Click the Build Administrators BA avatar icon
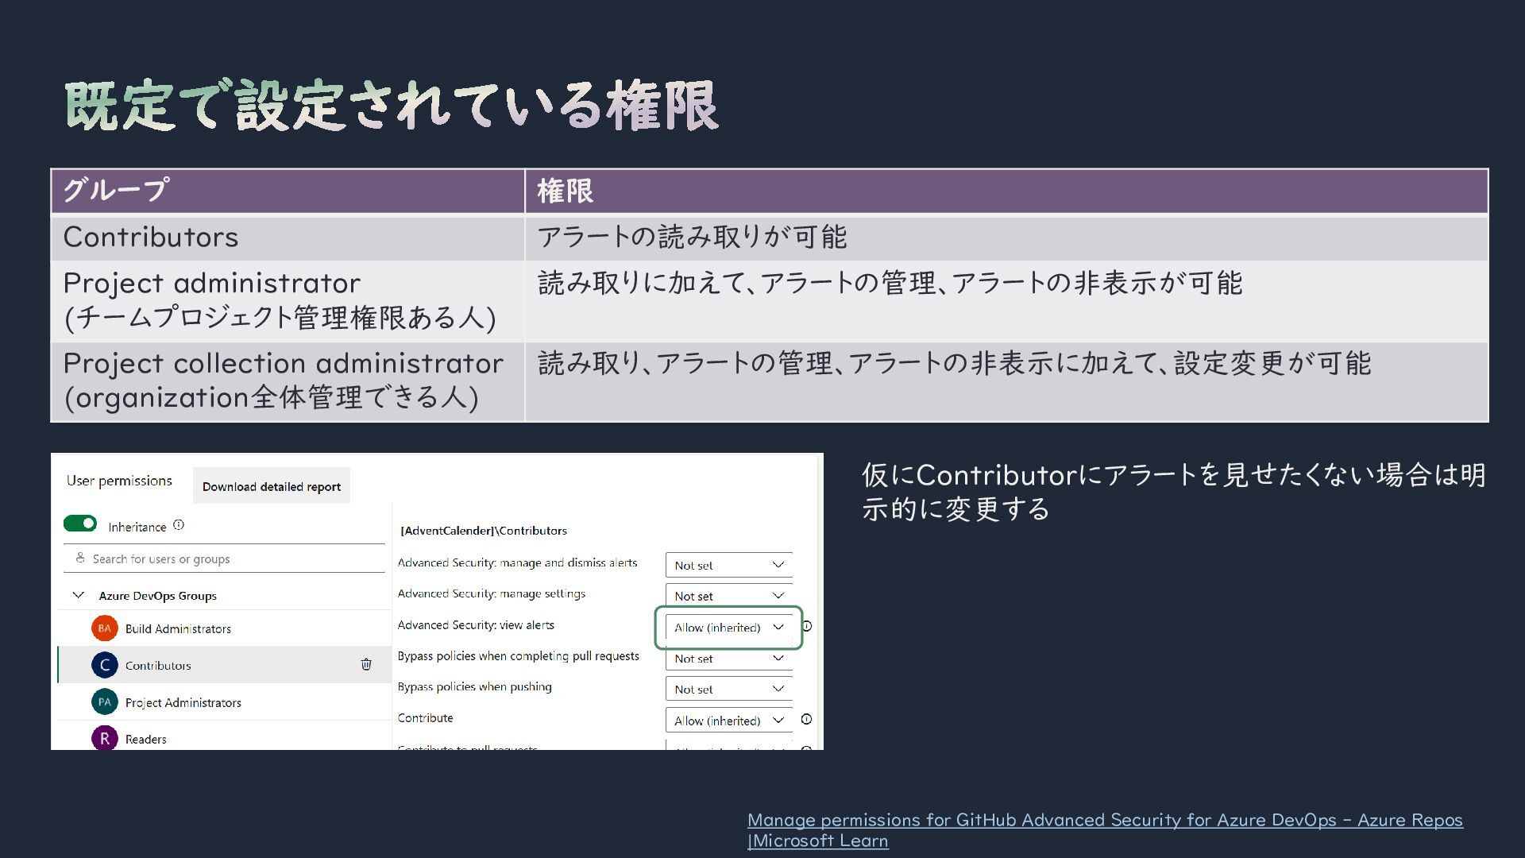This screenshot has width=1525, height=858. point(104,628)
